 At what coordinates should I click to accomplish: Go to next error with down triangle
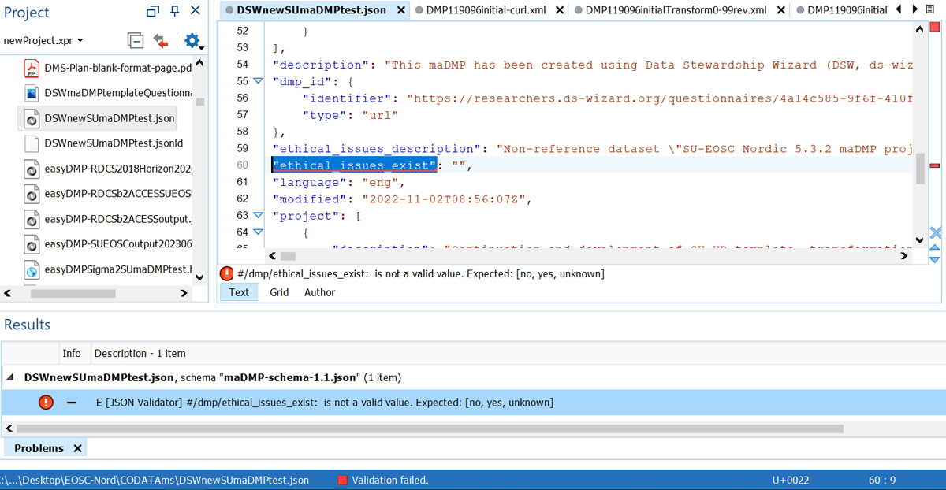coord(935,259)
